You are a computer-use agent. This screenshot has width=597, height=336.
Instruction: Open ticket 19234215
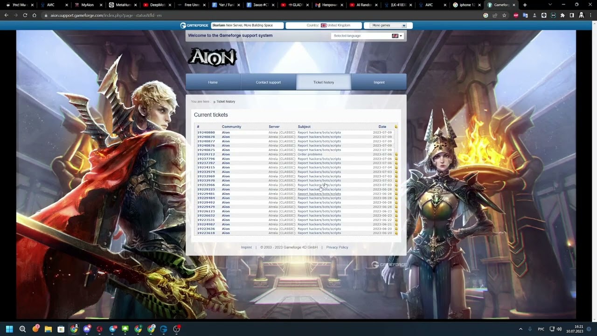pos(206,168)
